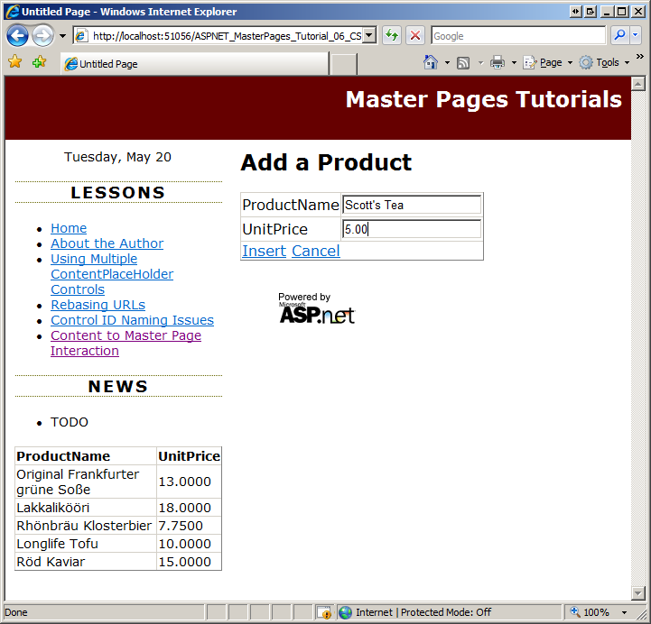
Task: Select the Untitled Page tab
Action: pos(194,64)
